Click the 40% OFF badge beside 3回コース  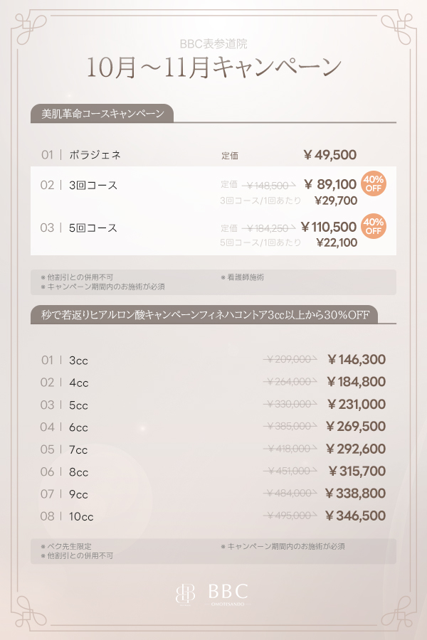[x=374, y=183]
